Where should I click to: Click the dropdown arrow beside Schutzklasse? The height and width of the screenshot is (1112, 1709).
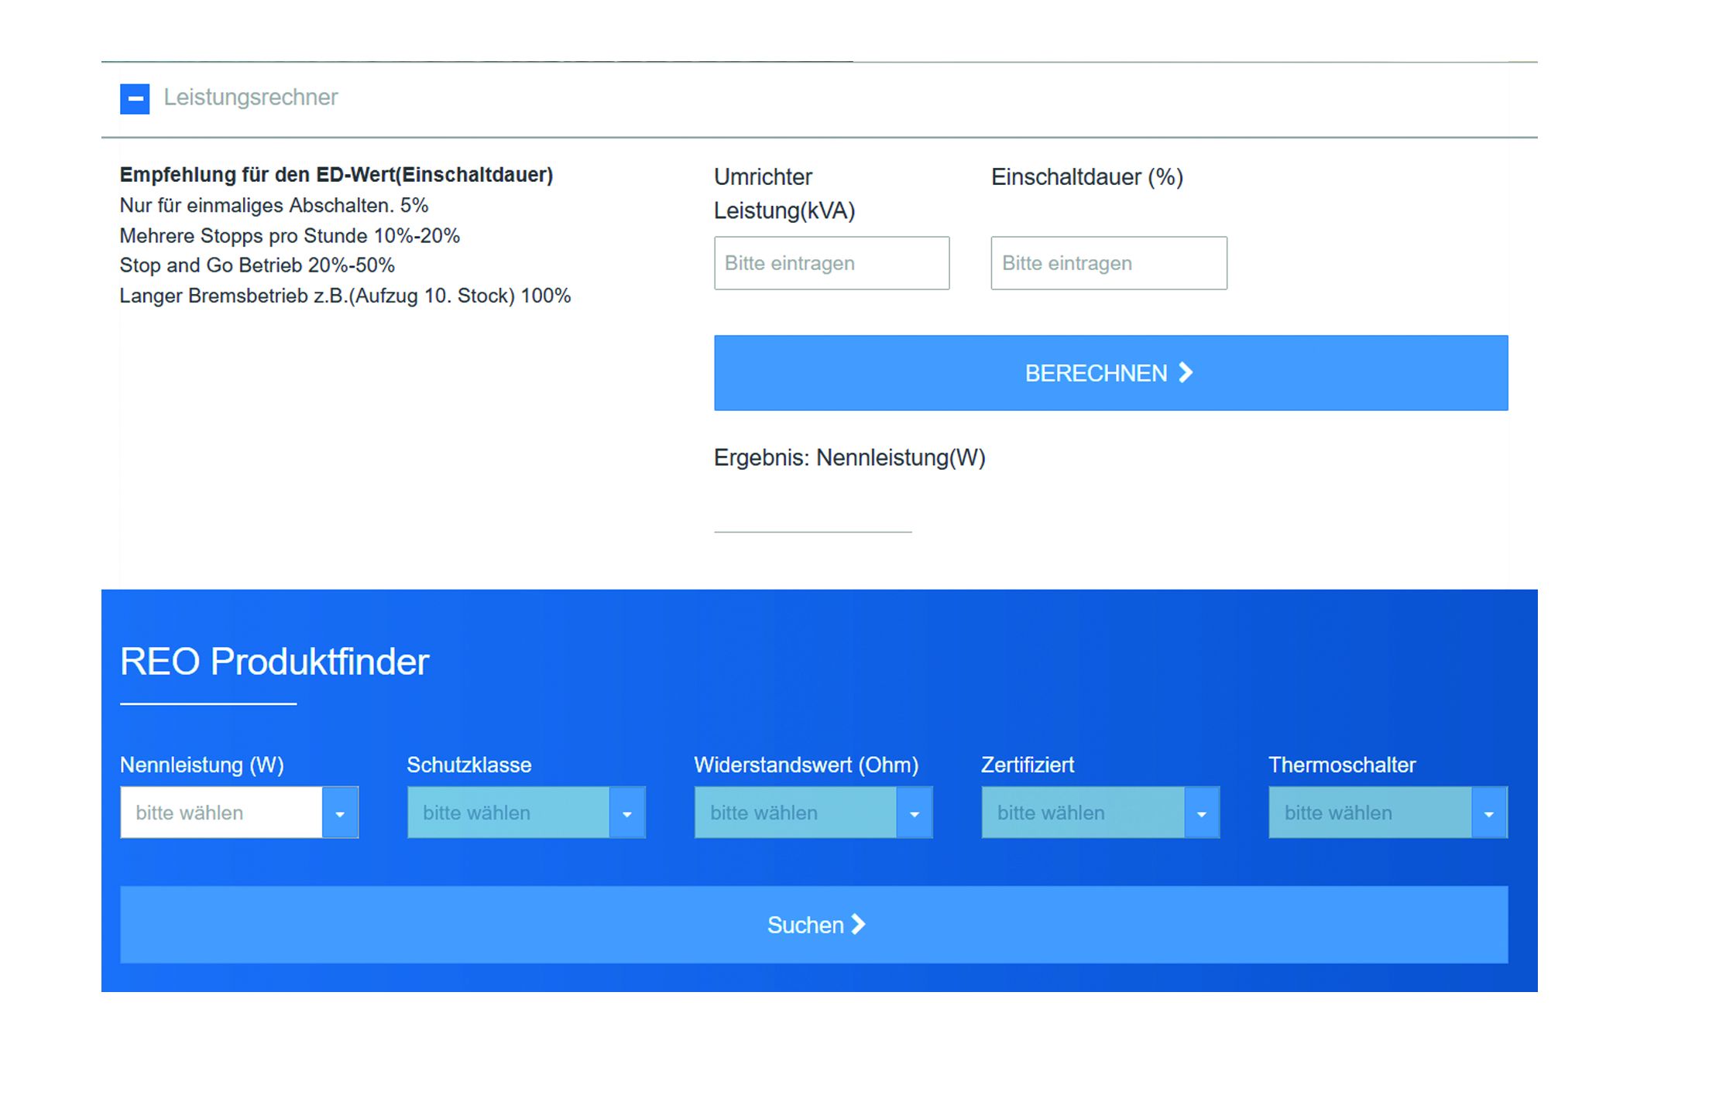coord(628,813)
